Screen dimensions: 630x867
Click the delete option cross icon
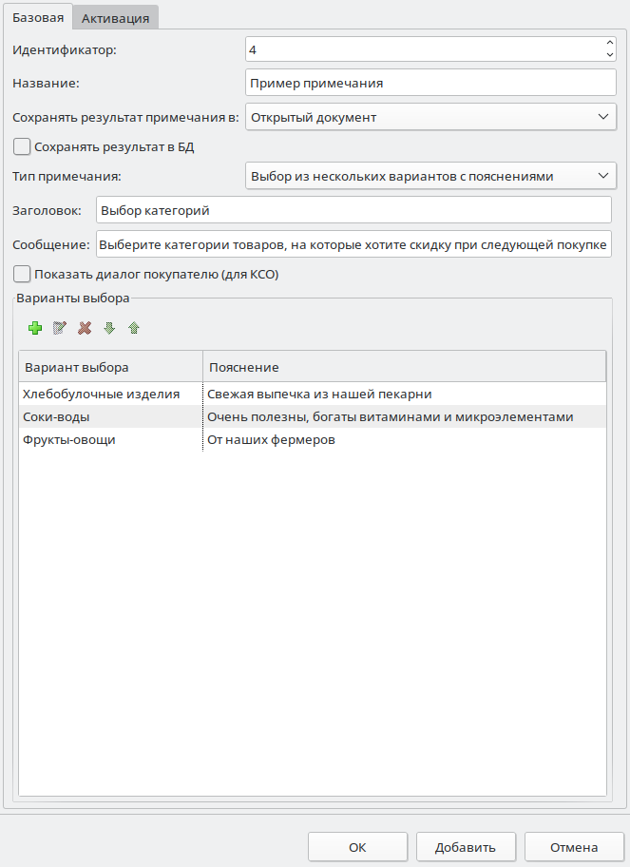(85, 328)
